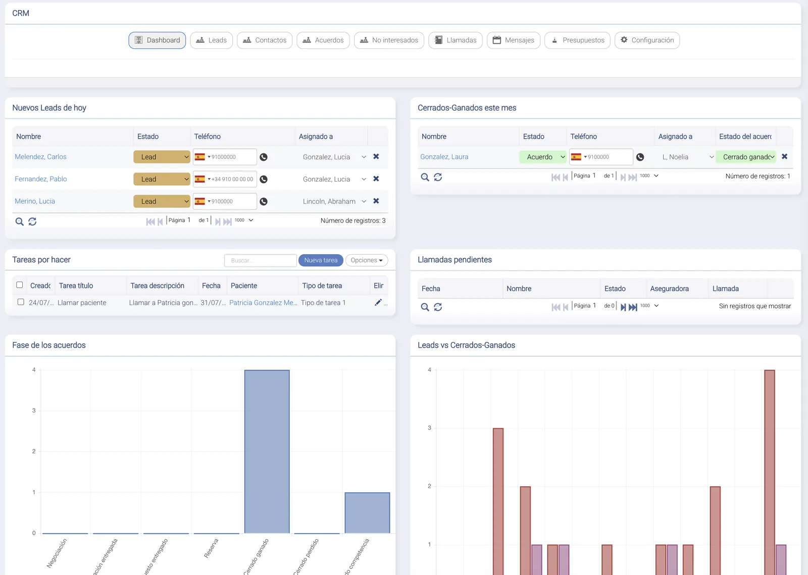The width and height of the screenshot is (808, 575).
Task: Open the Contactos tab
Action: [265, 40]
